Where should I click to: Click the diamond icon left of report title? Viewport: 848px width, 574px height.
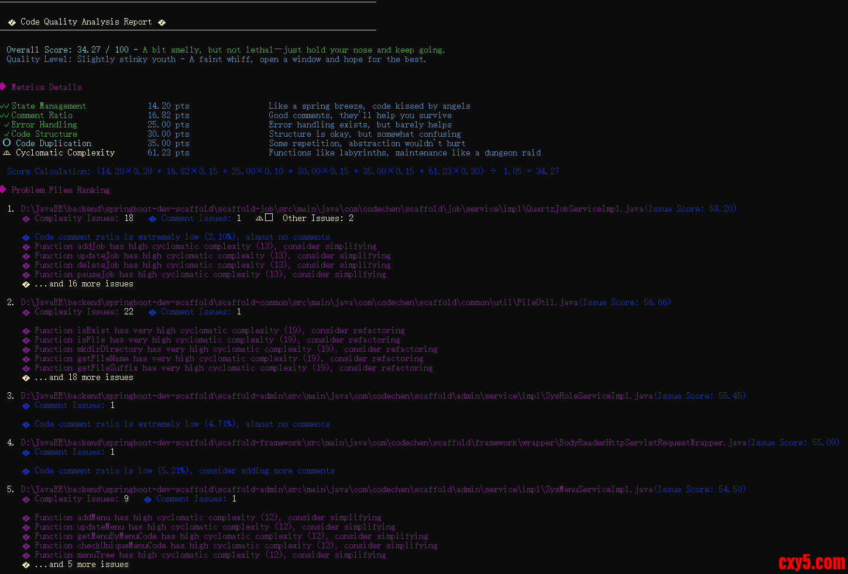tap(12, 22)
